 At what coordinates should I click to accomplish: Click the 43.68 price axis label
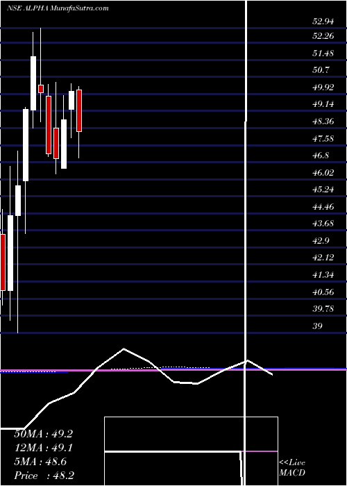[x=323, y=224]
